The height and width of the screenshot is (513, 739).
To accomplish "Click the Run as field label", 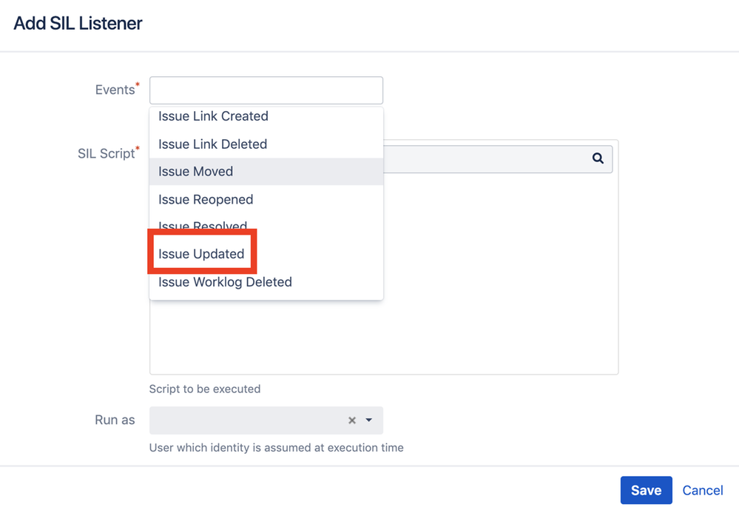I will [115, 420].
